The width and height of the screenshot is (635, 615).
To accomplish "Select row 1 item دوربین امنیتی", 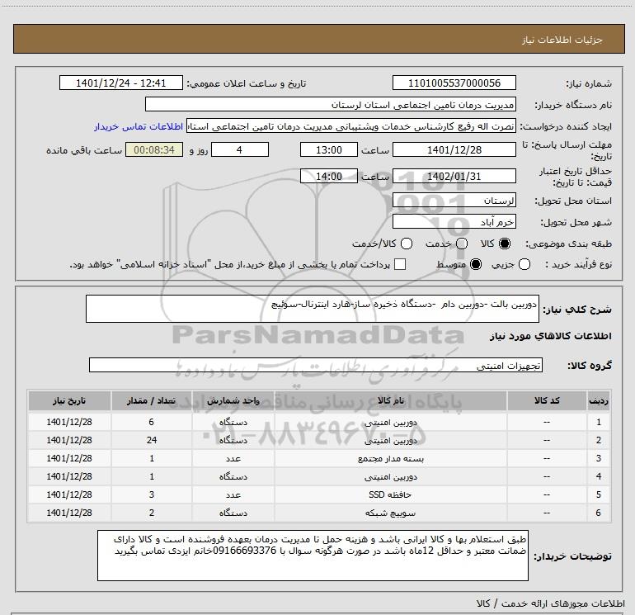I will pos(391,422).
